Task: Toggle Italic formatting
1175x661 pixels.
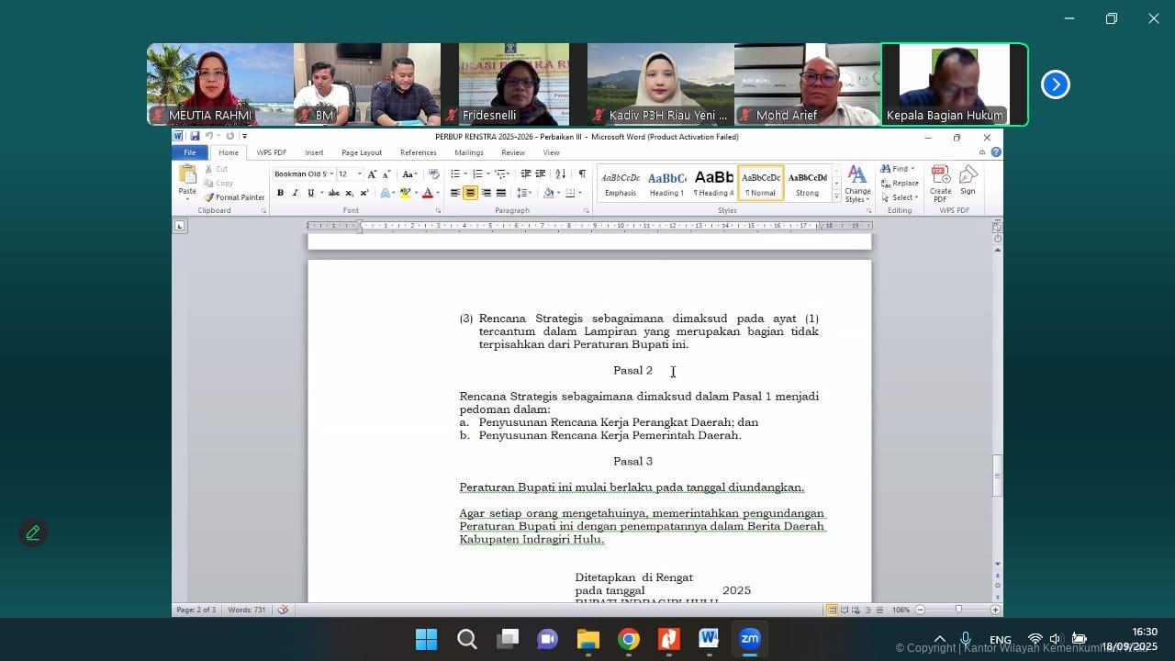Action: pos(295,193)
